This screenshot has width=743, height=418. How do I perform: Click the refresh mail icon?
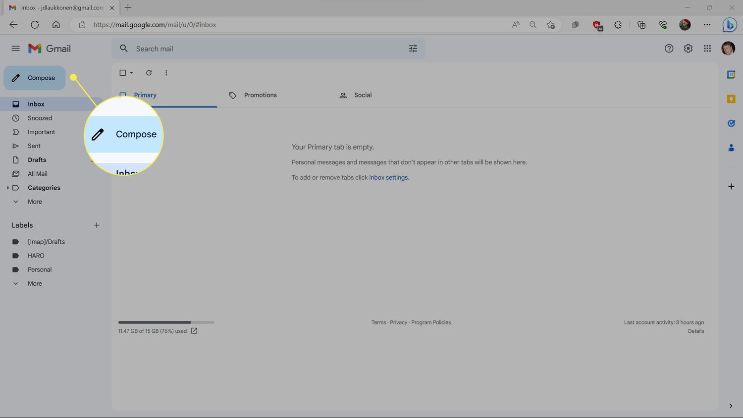(149, 73)
